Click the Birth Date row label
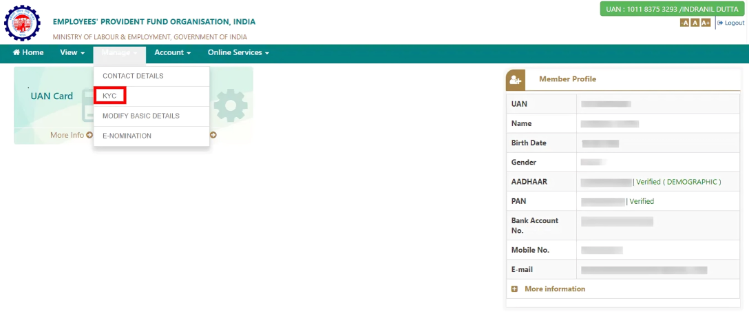The image size is (749, 314). point(529,143)
